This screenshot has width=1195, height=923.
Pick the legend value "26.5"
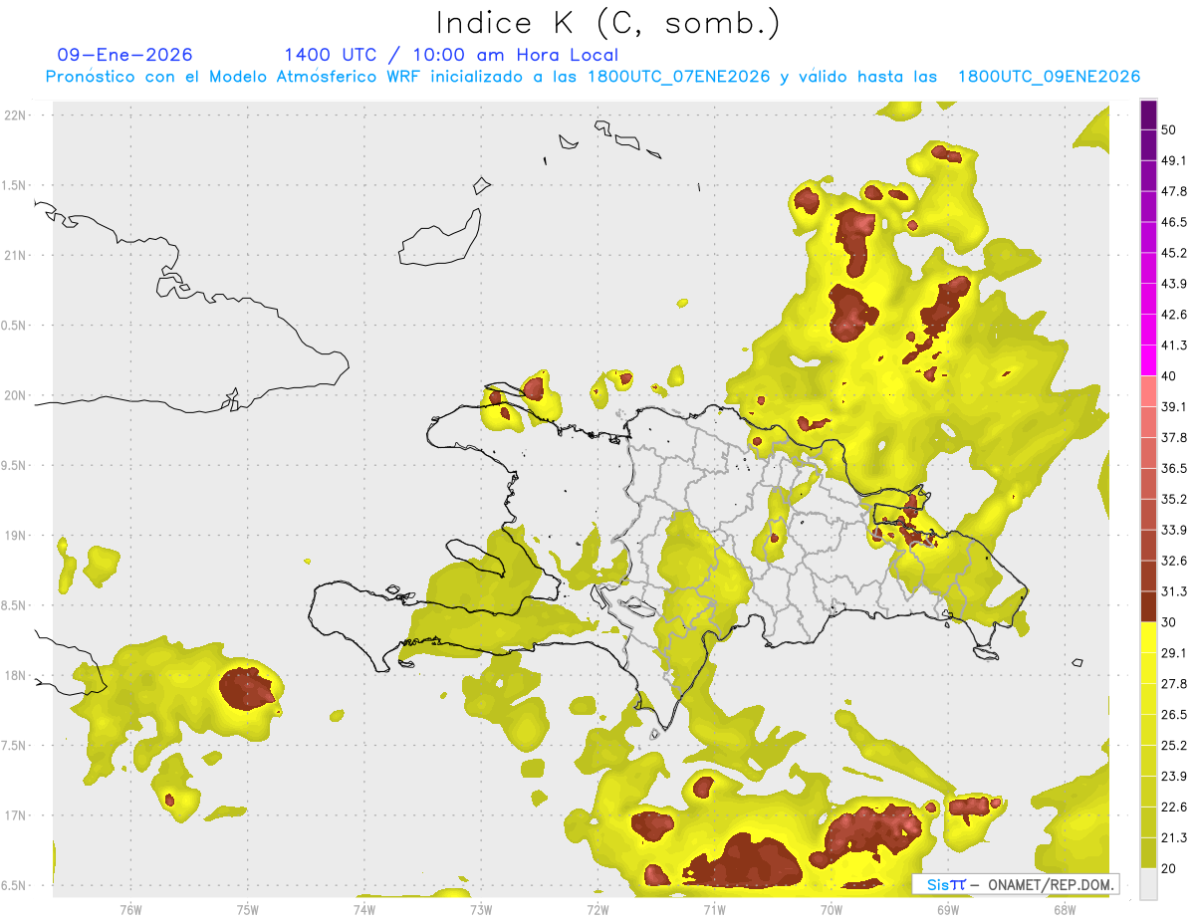[1174, 715]
